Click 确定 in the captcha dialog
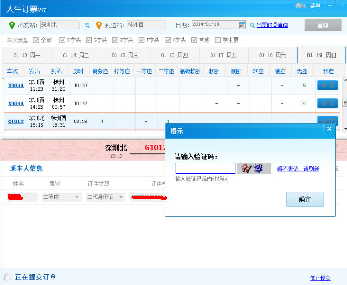This screenshot has width=347, height=285. coord(305,199)
